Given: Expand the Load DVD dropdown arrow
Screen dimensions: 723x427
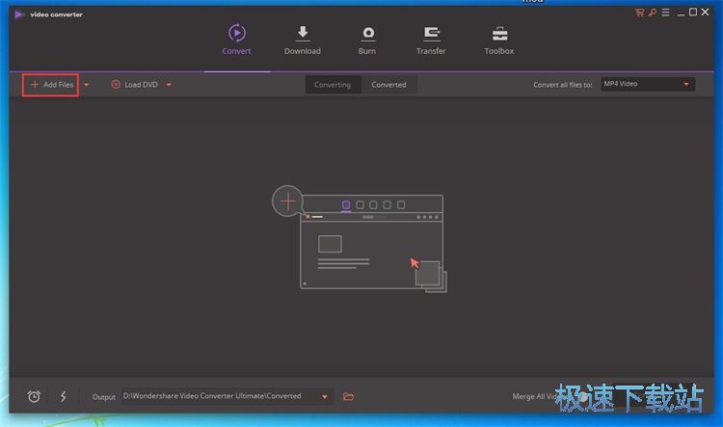Looking at the screenshot, I should [x=169, y=85].
